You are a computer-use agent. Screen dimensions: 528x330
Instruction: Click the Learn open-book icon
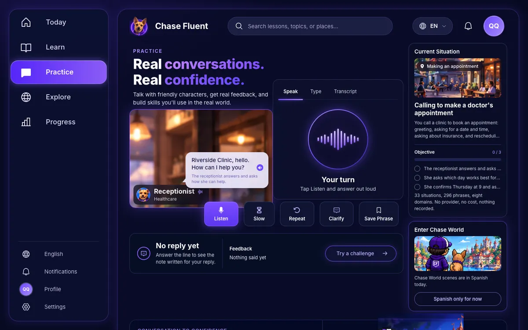26,48
